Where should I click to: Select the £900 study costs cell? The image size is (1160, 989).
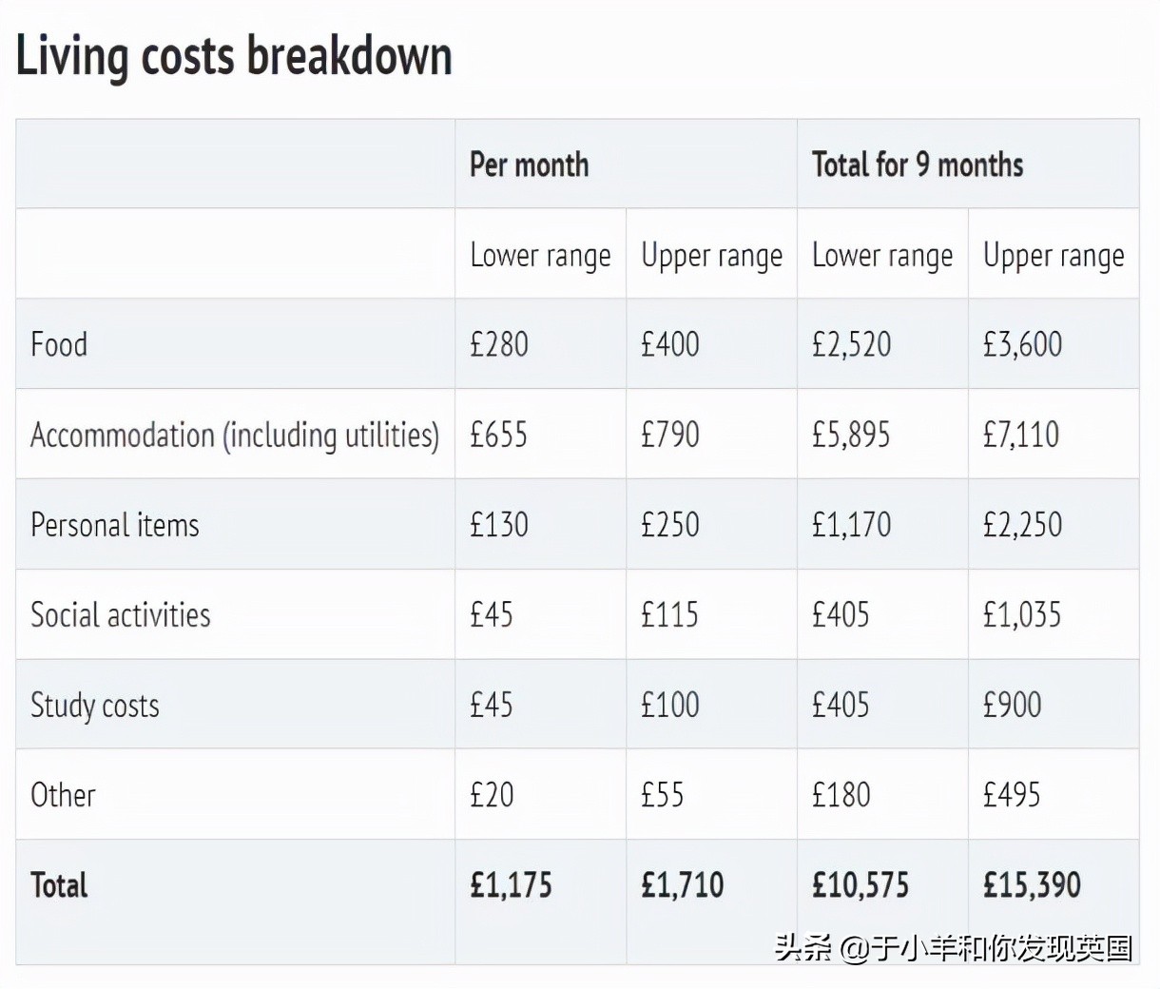pos(1012,705)
